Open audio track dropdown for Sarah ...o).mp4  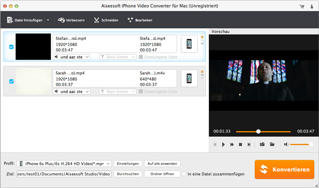(72, 92)
